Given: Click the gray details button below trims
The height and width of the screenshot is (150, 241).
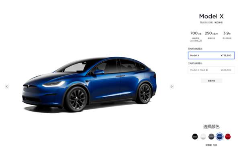Looking at the screenshot, I should click(x=212, y=81).
